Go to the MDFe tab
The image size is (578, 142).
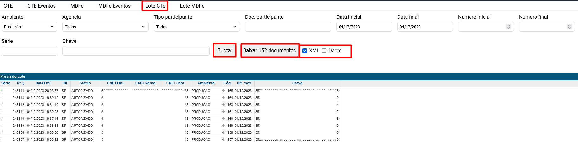77,6
